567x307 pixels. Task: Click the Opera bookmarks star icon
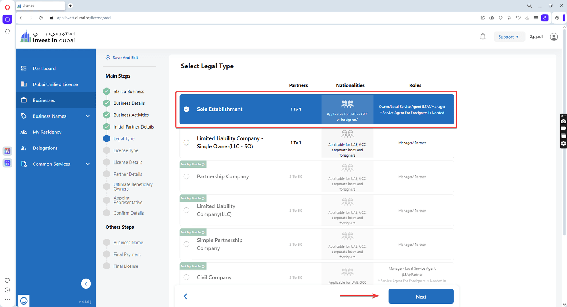[x=7, y=31]
